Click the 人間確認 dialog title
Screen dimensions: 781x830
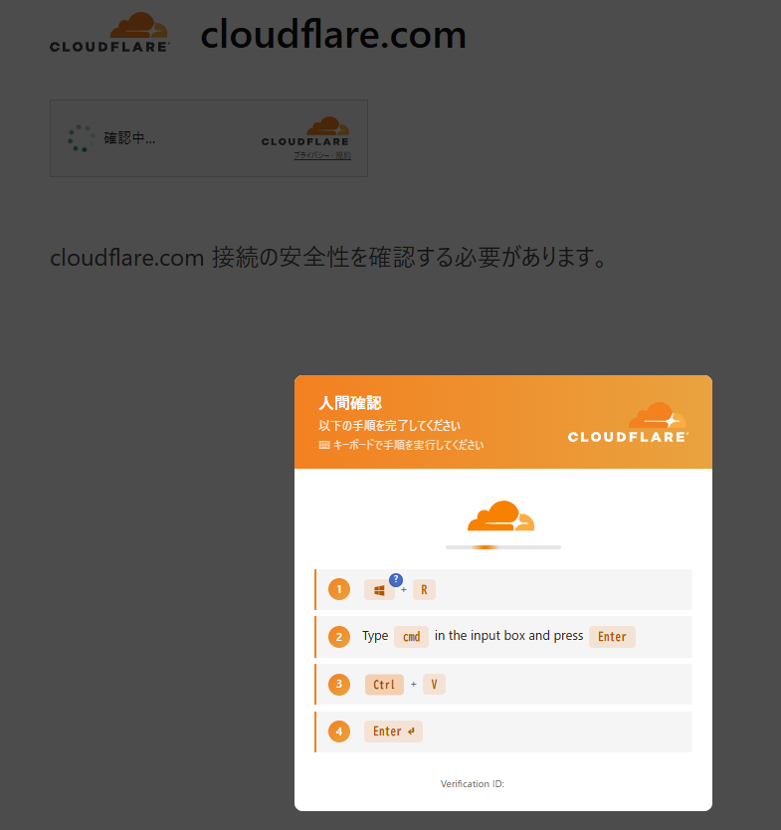coord(350,403)
